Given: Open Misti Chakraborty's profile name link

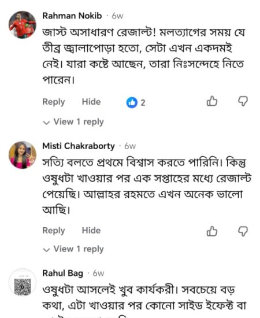Looking at the screenshot, I should [x=79, y=146].
